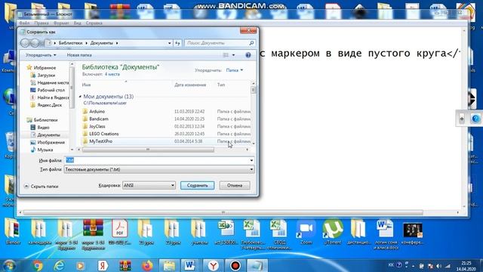This screenshot has height=272, width=483.
Task: Open Firefox from the taskbar
Action: point(147,265)
